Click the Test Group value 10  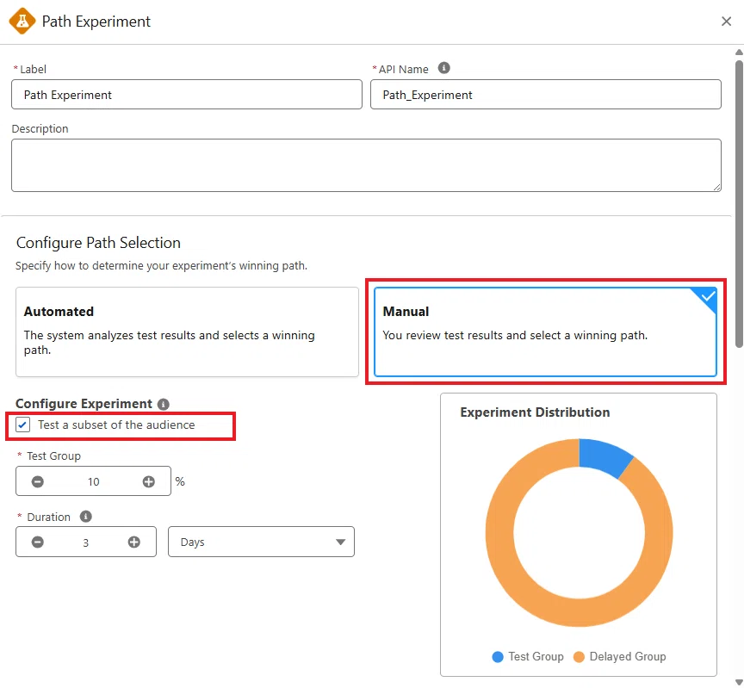[x=94, y=481]
